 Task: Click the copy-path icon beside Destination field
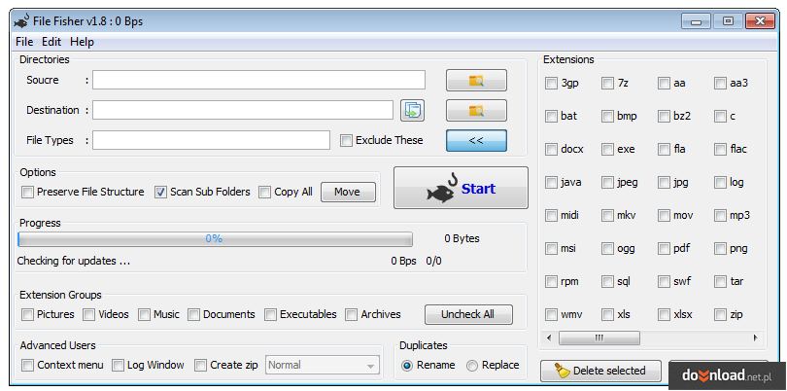(412, 111)
